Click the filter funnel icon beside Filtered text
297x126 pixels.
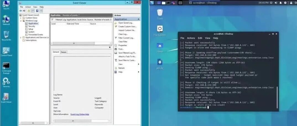pos(53,20)
